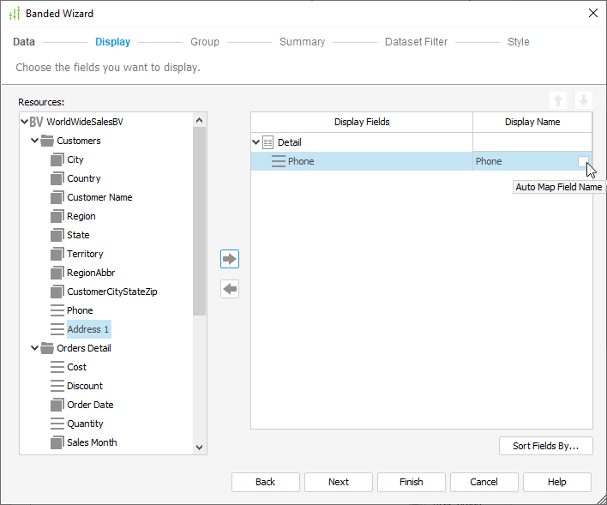The image size is (607, 505).
Task: Switch to the Dataset Filter step
Action: pos(416,42)
